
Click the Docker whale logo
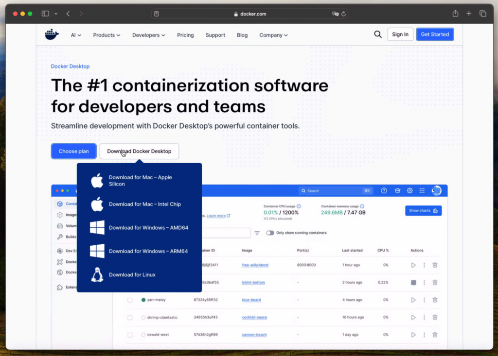[52, 34]
